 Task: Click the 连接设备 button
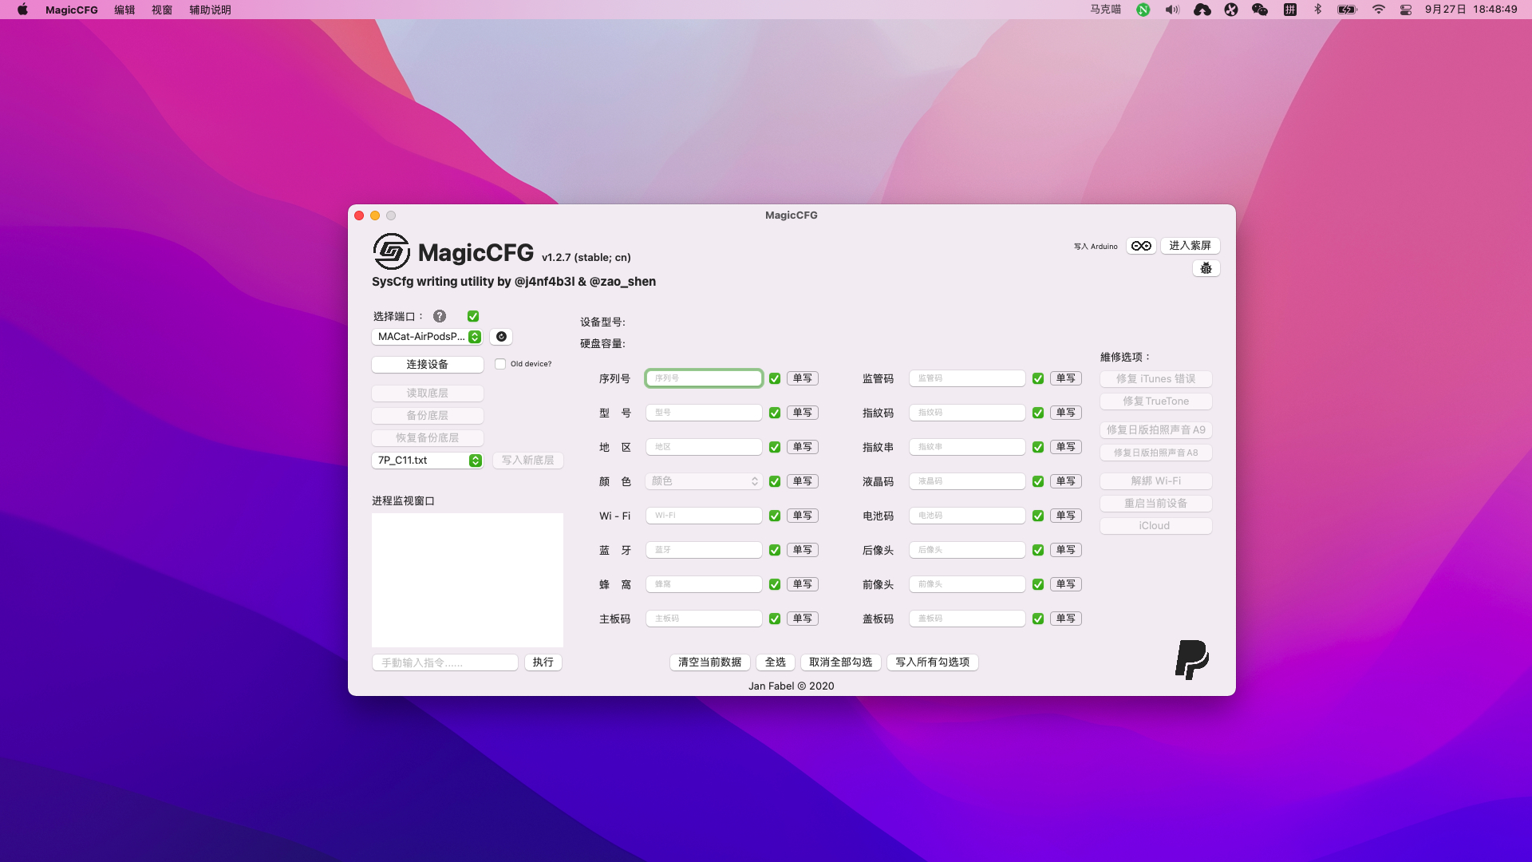point(428,364)
